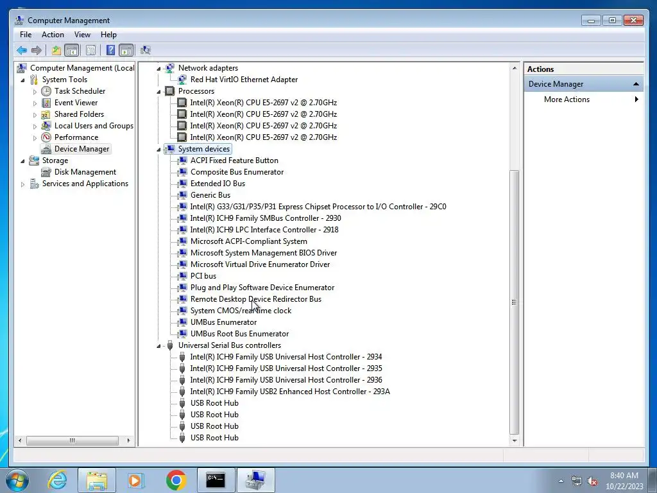Open the File menu

click(26, 35)
